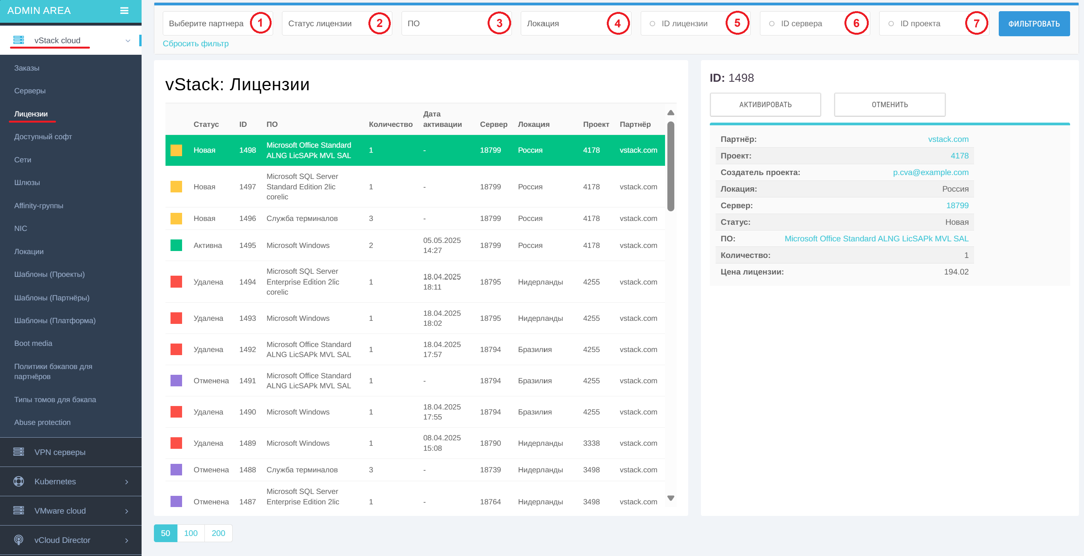Click the scroll-down arrow of the licenses table
The height and width of the screenshot is (556, 1084).
click(671, 498)
